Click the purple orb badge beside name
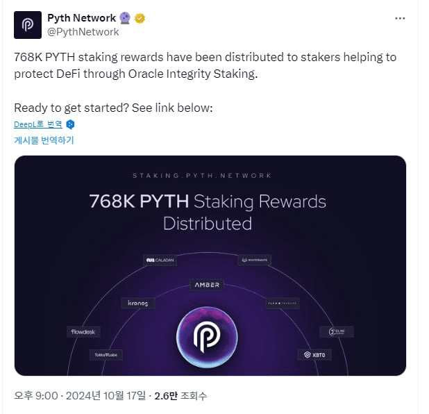The image size is (429, 414). [124, 19]
